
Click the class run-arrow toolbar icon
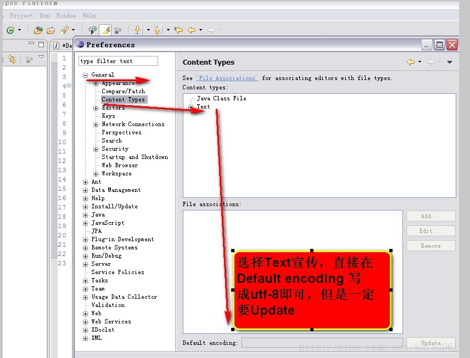point(92,30)
